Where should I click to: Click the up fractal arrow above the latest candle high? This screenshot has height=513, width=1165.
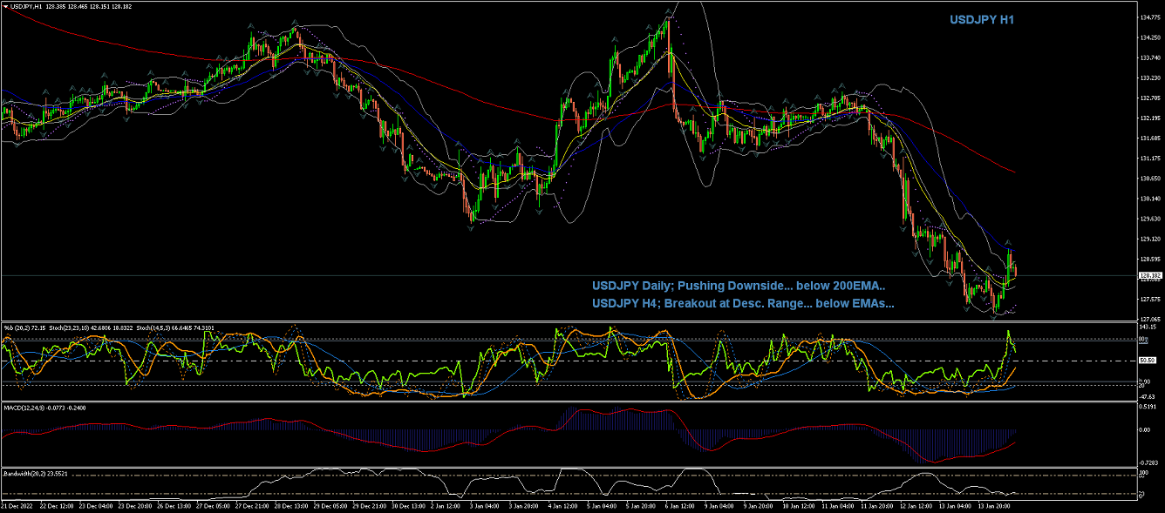point(1009,243)
